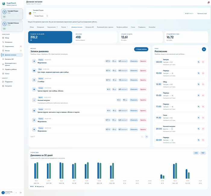Delete the 22:00 Перекус schedule entry

203,140
